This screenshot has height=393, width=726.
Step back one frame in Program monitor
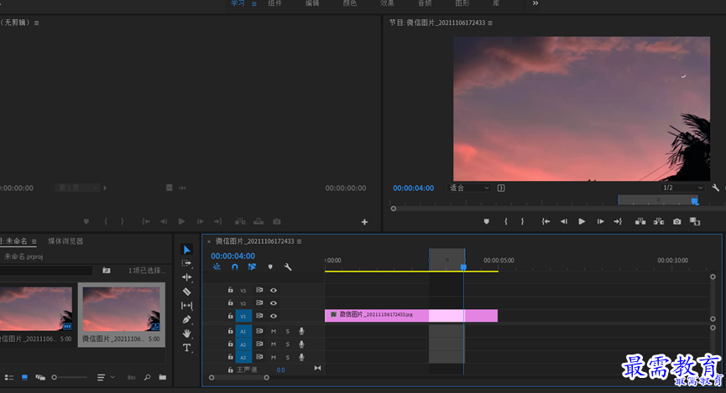pyautogui.click(x=563, y=221)
